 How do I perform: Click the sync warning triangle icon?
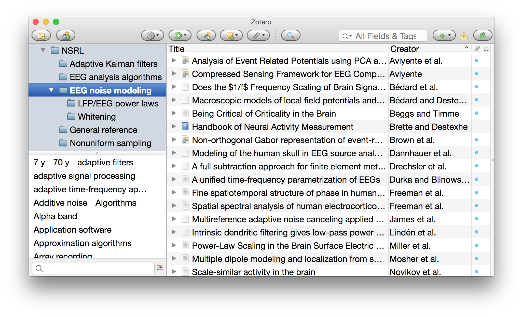click(464, 36)
